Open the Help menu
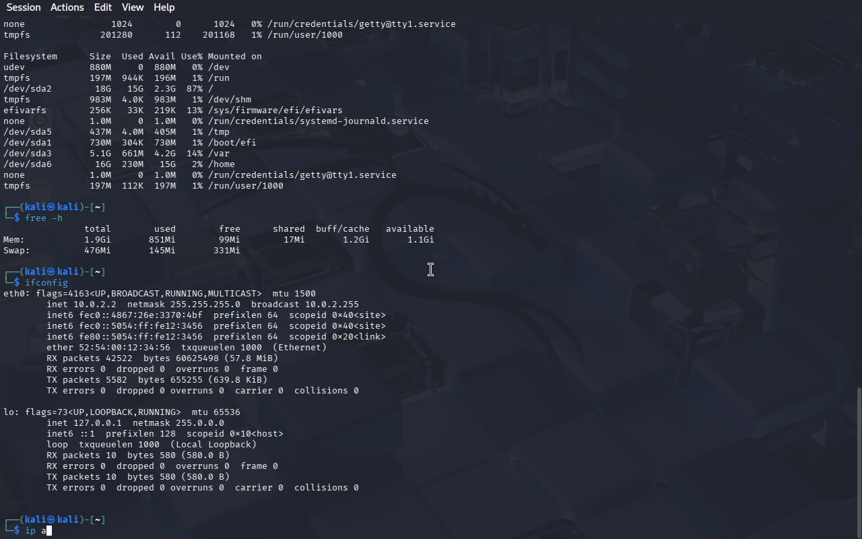The height and width of the screenshot is (539, 862). click(x=164, y=7)
